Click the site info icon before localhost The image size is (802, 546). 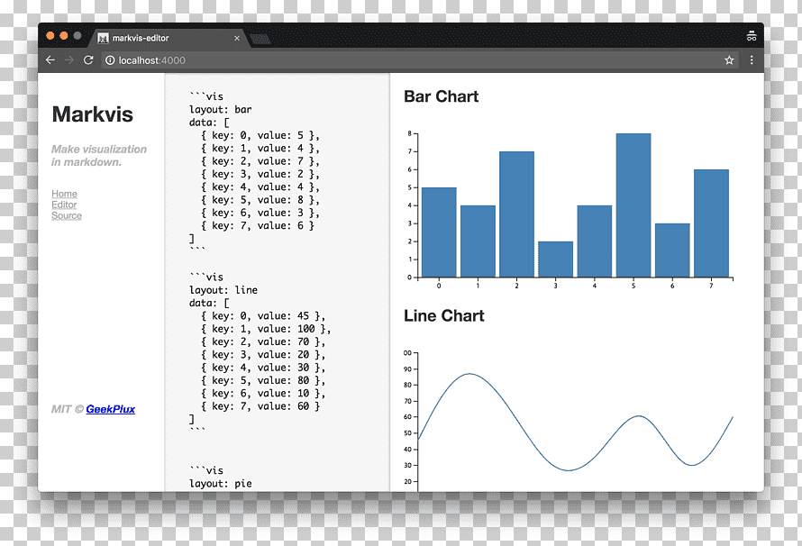pyautogui.click(x=110, y=60)
